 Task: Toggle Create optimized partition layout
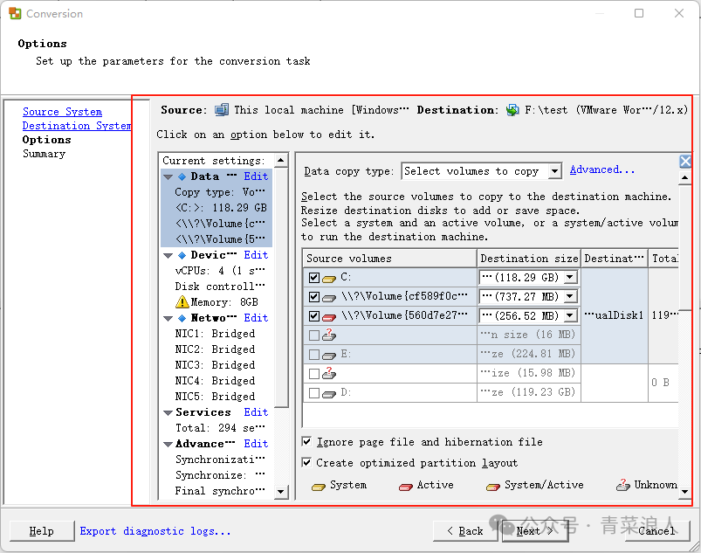click(x=306, y=463)
